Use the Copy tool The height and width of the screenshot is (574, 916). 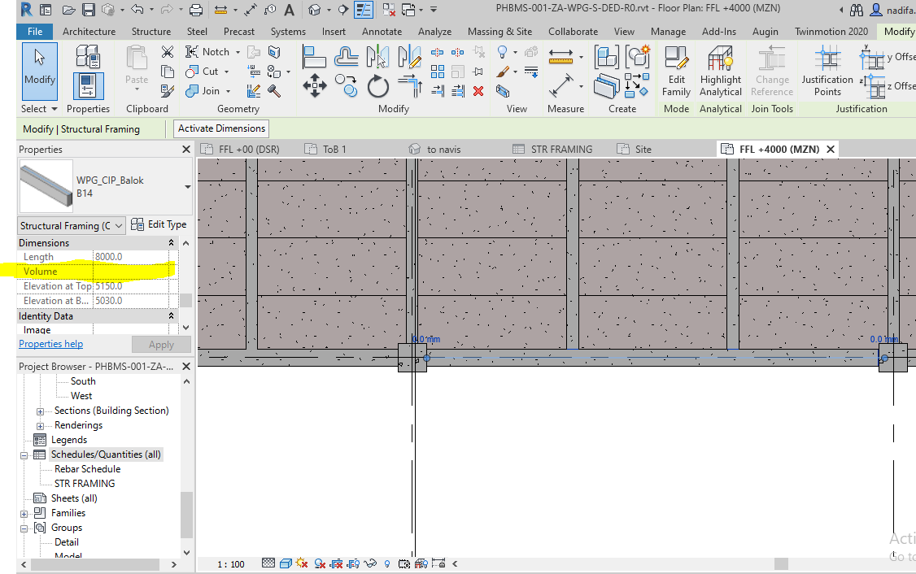coord(346,85)
